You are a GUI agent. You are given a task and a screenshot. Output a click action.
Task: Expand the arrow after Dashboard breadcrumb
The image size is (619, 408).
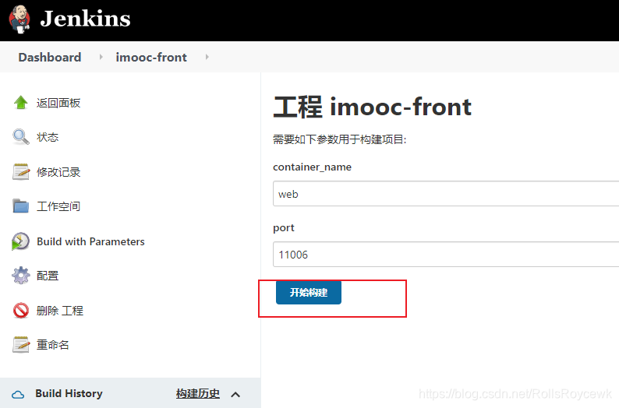point(101,57)
